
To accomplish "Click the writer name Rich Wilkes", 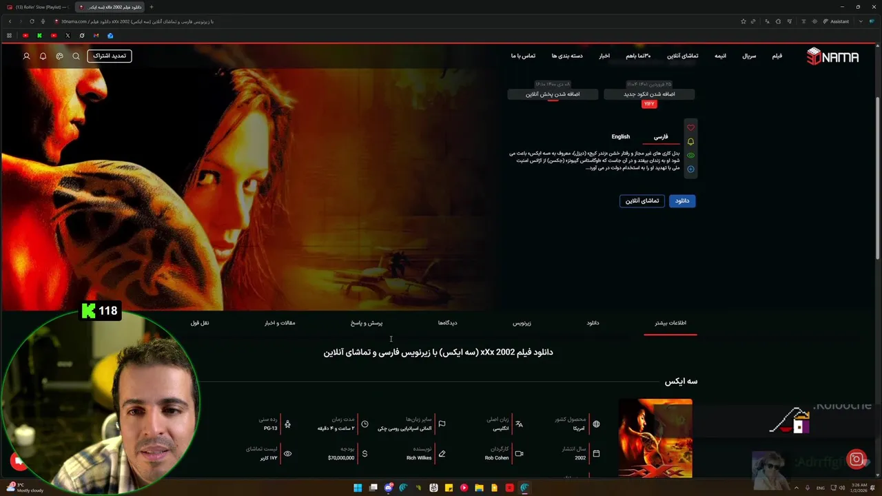I will [419, 457].
